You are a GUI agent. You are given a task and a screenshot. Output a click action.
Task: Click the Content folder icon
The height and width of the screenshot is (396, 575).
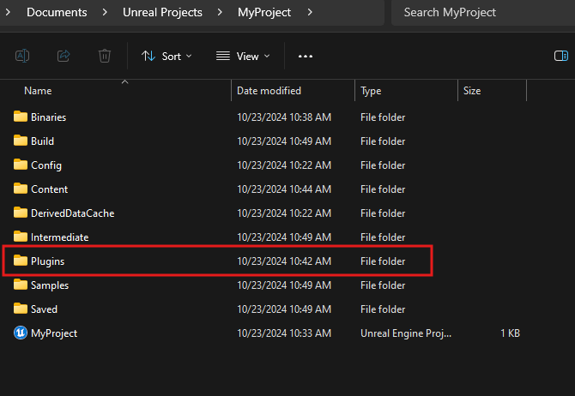[x=21, y=189]
